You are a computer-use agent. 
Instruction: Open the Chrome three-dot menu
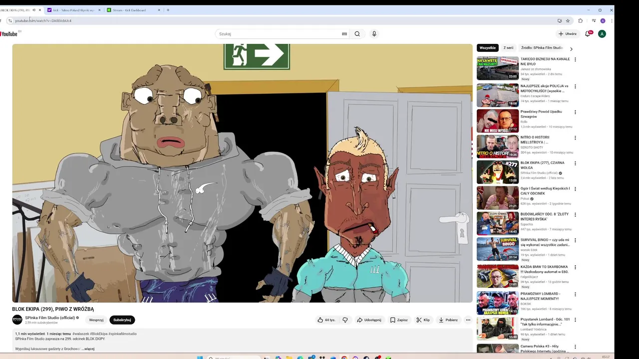click(x=611, y=21)
